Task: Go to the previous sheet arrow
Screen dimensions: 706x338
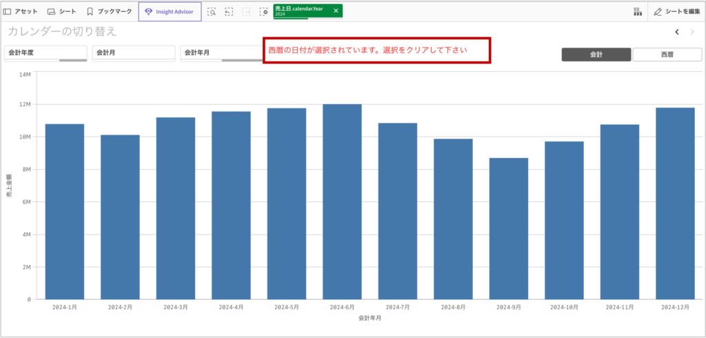Action: click(x=677, y=32)
